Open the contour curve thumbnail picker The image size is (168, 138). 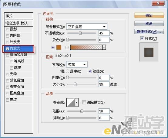[x=71, y=102]
